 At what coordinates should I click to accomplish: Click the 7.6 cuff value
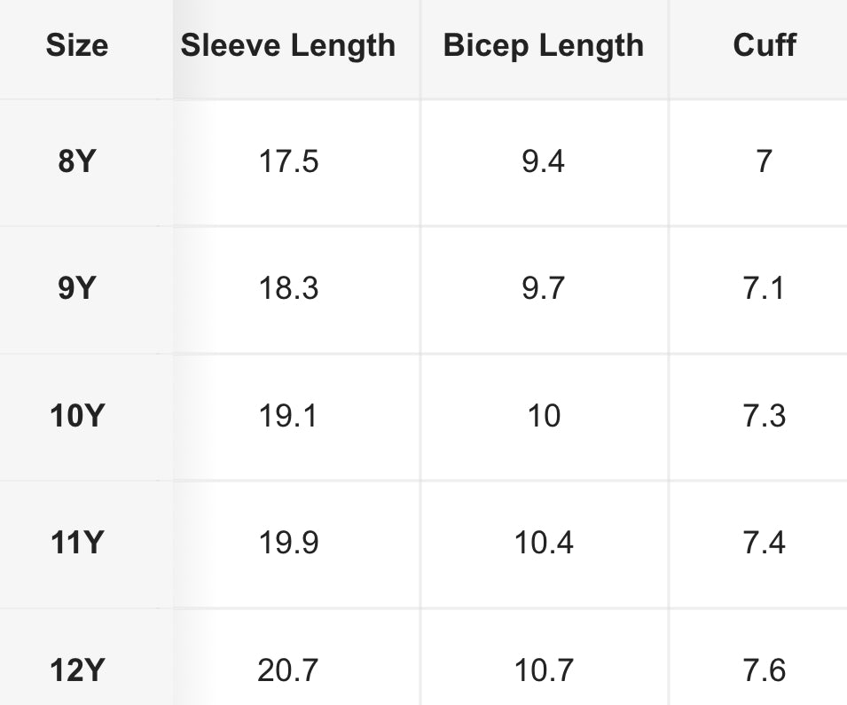[x=765, y=670]
